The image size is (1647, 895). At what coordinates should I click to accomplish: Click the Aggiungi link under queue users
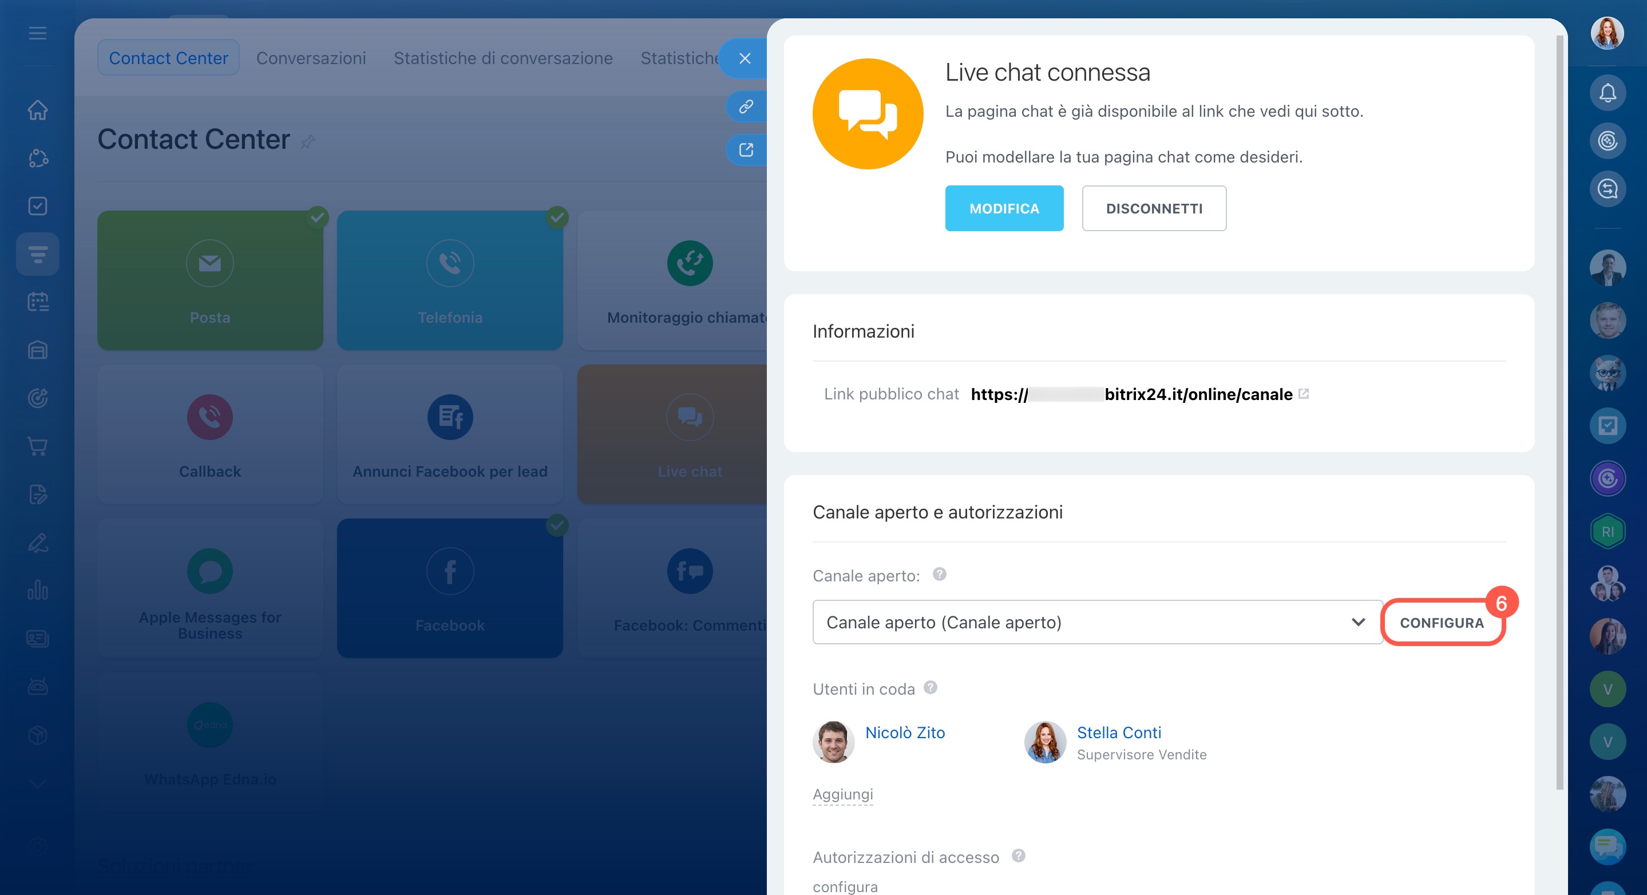pos(842,794)
